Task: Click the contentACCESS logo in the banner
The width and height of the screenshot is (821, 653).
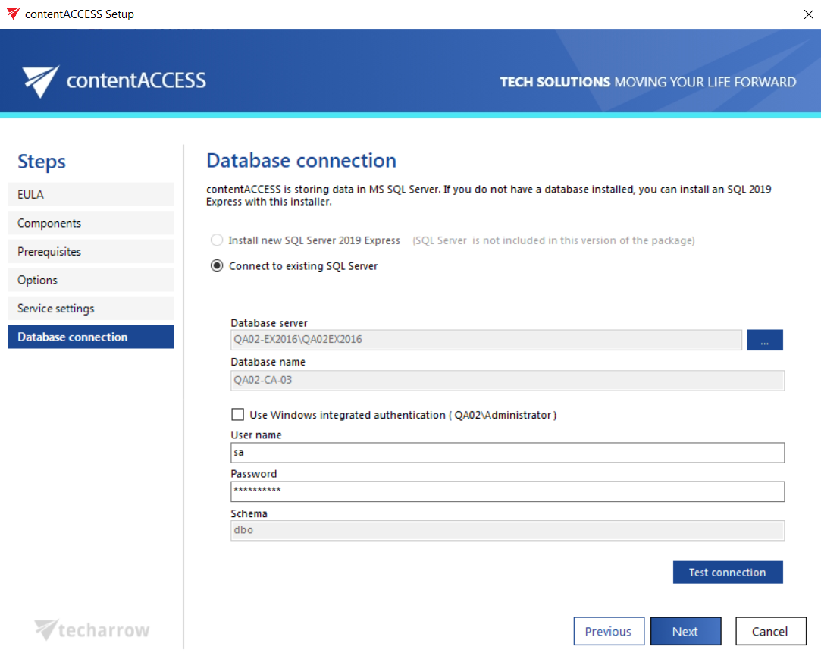Action: pos(114,80)
